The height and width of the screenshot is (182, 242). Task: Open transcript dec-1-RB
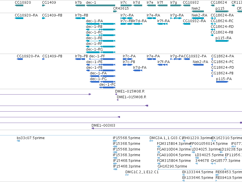(100, 30)
